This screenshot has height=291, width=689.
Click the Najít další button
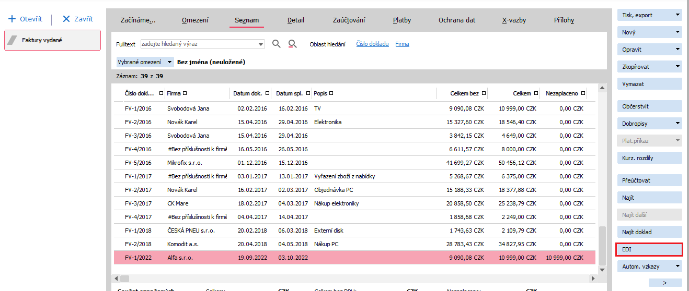tap(650, 215)
